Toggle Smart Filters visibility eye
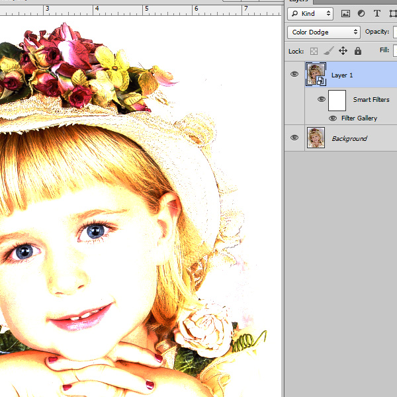 coord(322,99)
